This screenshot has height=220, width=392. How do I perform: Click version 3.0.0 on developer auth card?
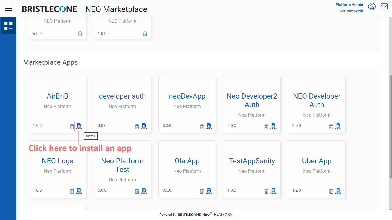coord(102,125)
